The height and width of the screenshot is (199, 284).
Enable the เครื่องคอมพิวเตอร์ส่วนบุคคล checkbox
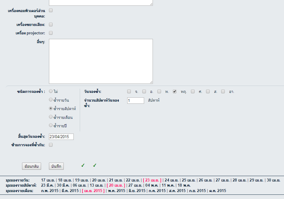[51, 10]
